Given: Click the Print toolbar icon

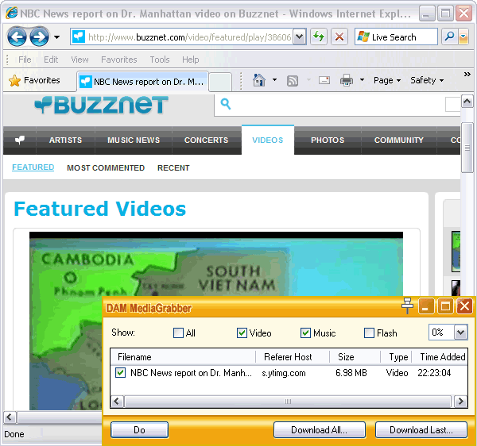Looking at the screenshot, I should click(347, 80).
